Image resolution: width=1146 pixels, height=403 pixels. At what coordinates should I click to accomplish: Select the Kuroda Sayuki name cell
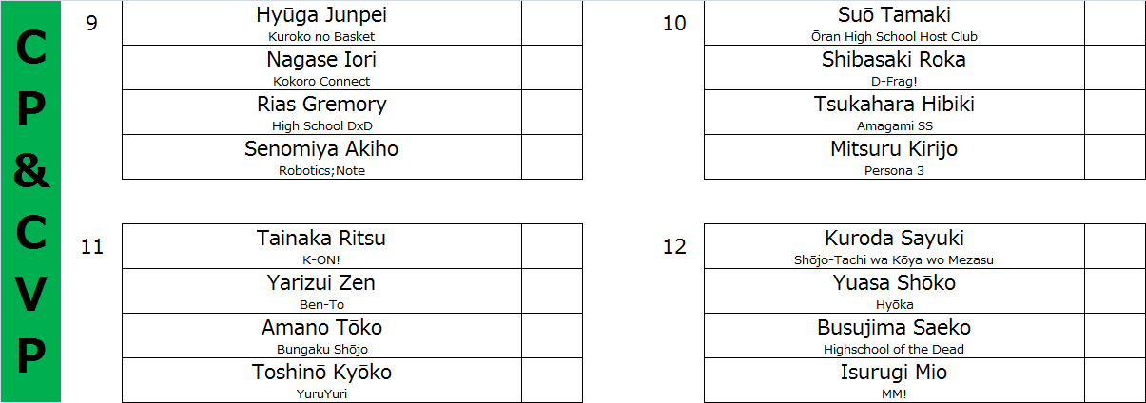click(893, 246)
